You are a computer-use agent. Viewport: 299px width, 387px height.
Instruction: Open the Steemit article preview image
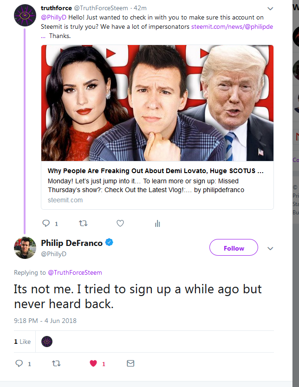[157, 103]
